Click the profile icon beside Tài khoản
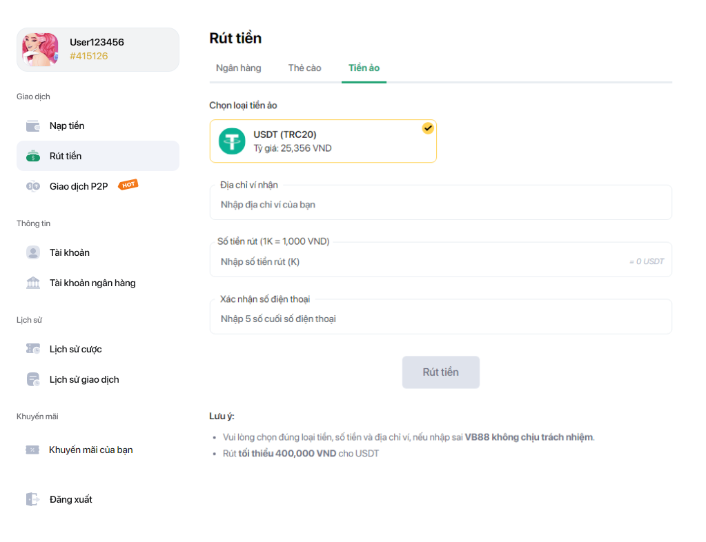This screenshot has height=542, width=706. 33,252
